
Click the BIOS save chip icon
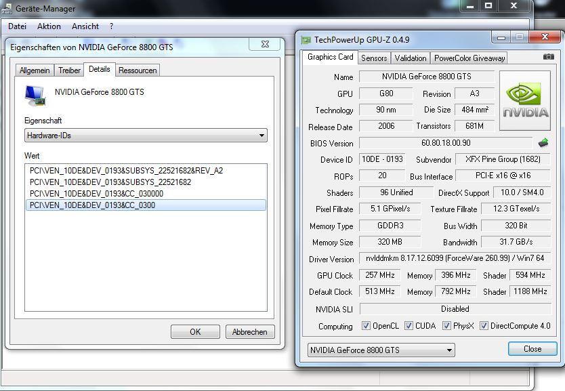pyautogui.click(x=543, y=143)
